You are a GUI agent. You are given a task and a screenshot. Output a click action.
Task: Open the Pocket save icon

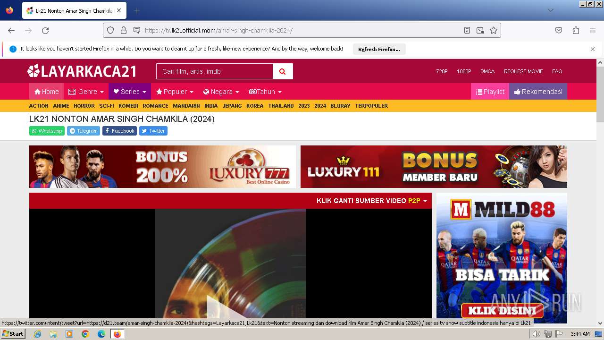559,30
